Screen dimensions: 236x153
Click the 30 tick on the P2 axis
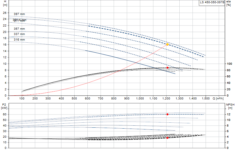[5, 131]
